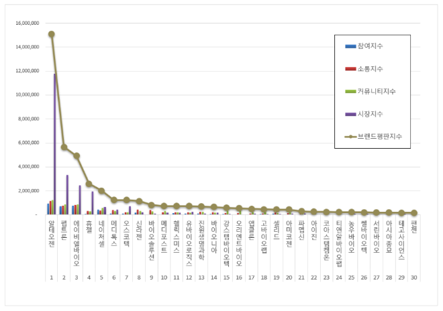443x311 pixels.
Task: Click the purple 시장지수 bar for 펩트론
Action: coord(67,194)
